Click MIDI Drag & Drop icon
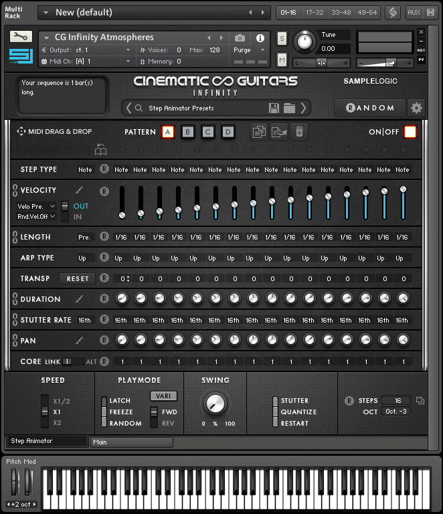 21,131
